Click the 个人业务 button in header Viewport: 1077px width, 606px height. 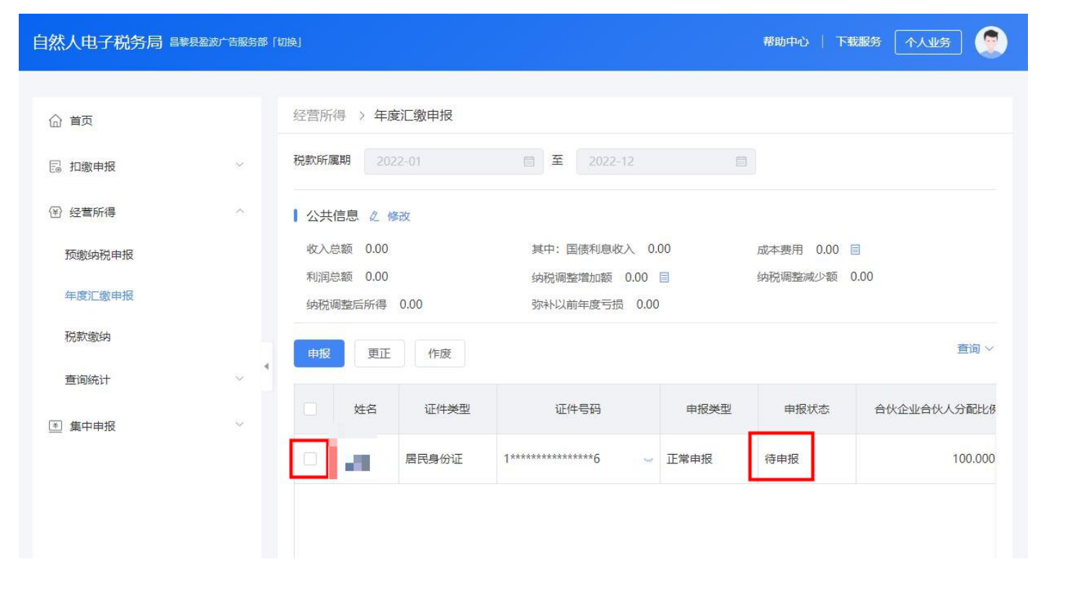[x=928, y=42]
